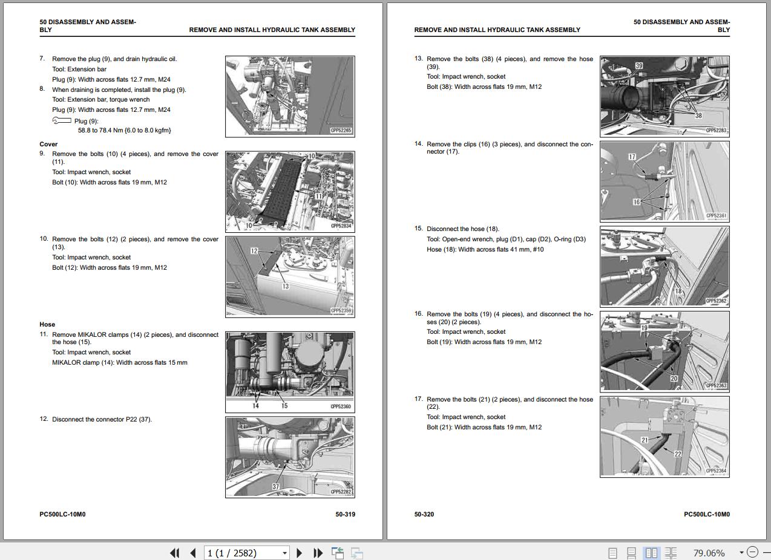The width and height of the screenshot is (771, 560).
Task: Click 'Disconnect the hose (18).' text
Action: pyautogui.click(x=463, y=229)
